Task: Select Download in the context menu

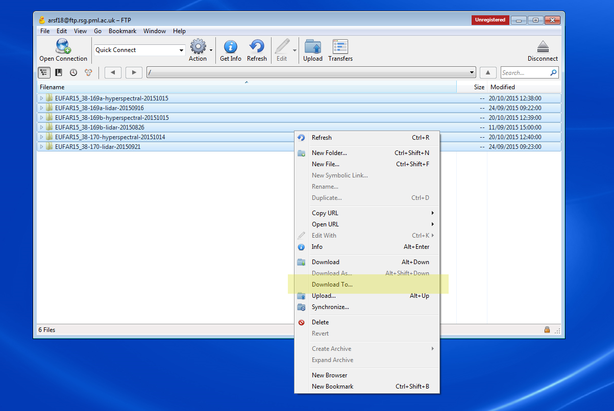Action: pyautogui.click(x=367, y=262)
